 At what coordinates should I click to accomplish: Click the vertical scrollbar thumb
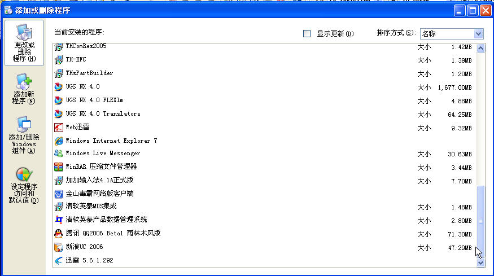pyautogui.click(x=480, y=221)
